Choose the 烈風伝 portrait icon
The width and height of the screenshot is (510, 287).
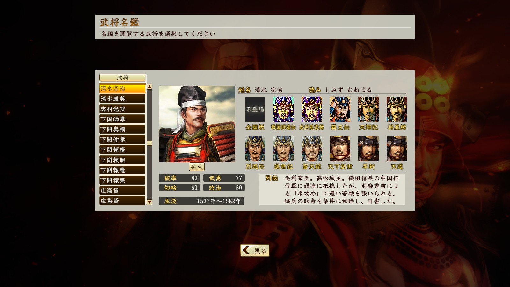pyautogui.click(x=255, y=149)
